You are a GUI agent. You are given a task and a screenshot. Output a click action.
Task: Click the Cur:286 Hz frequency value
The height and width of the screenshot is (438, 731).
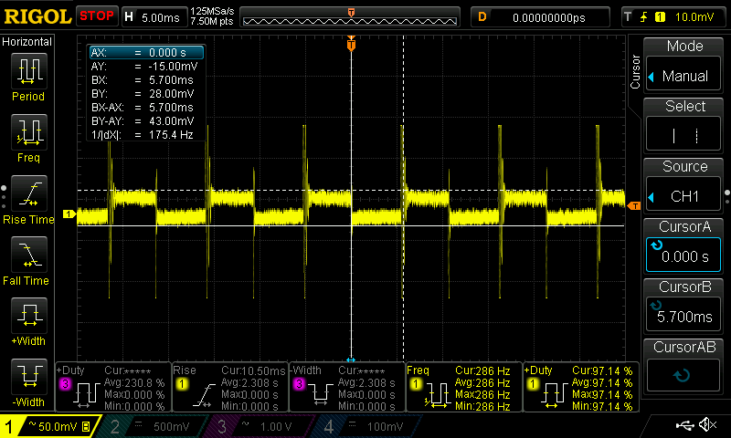tap(482, 370)
